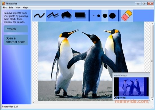Maximize the PhotoWipe window
155x110 pixels.
pos(144,4)
